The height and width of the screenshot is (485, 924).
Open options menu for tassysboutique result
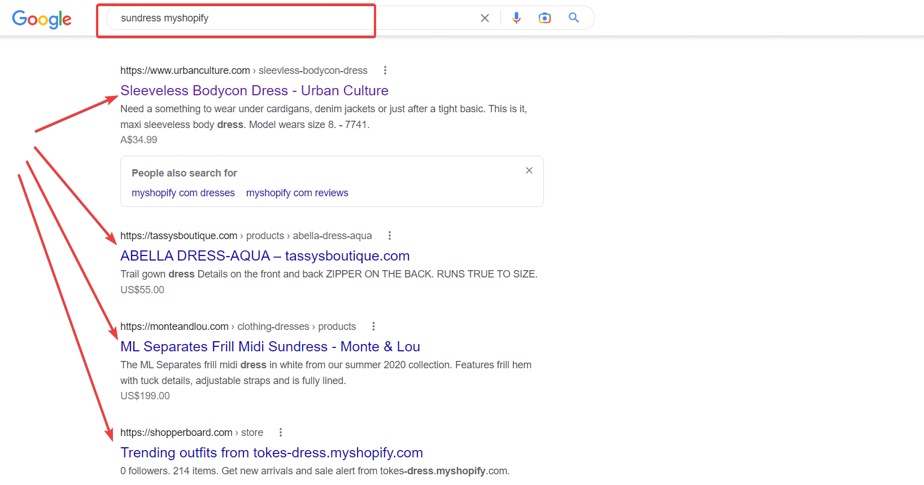[390, 236]
